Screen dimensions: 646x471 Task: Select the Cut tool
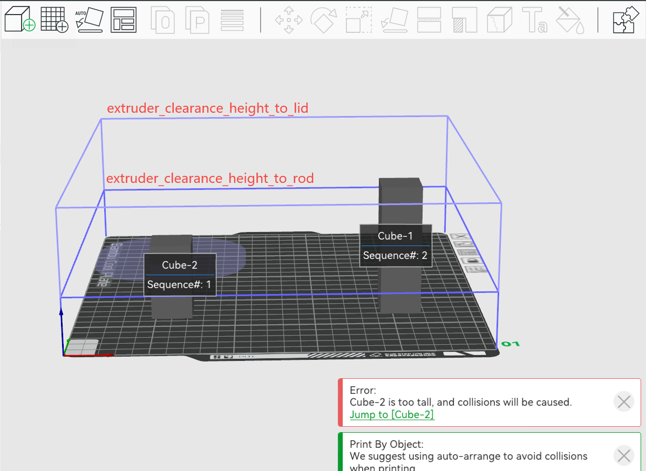coord(429,20)
